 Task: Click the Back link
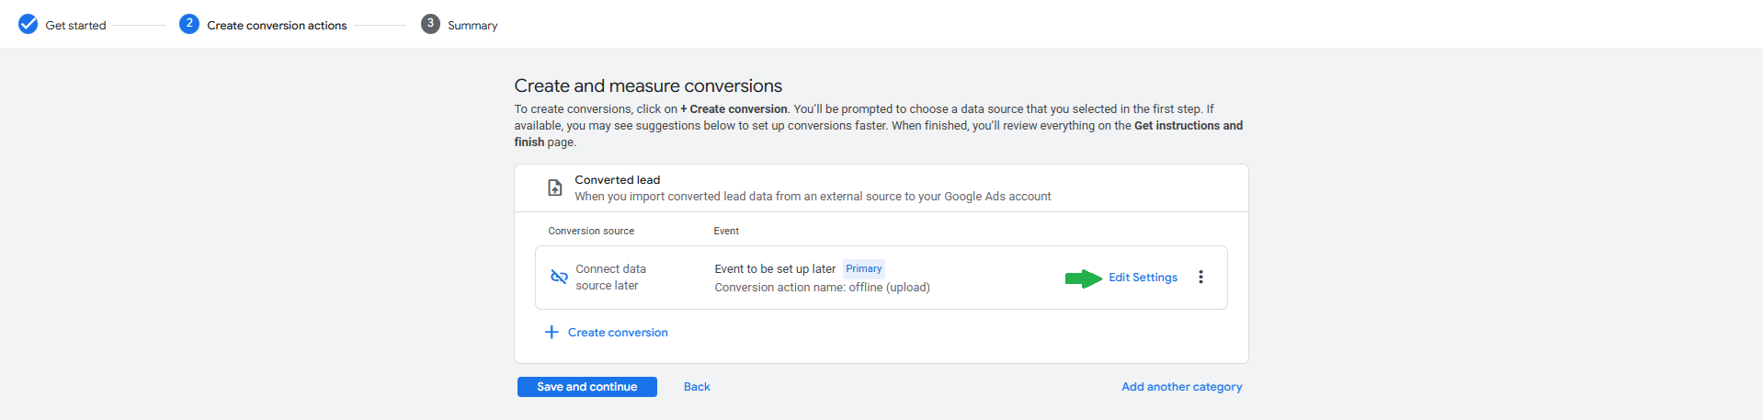(x=697, y=387)
